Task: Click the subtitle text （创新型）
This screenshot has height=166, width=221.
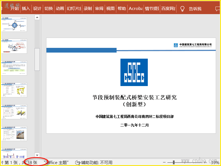Action: coord(134,104)
